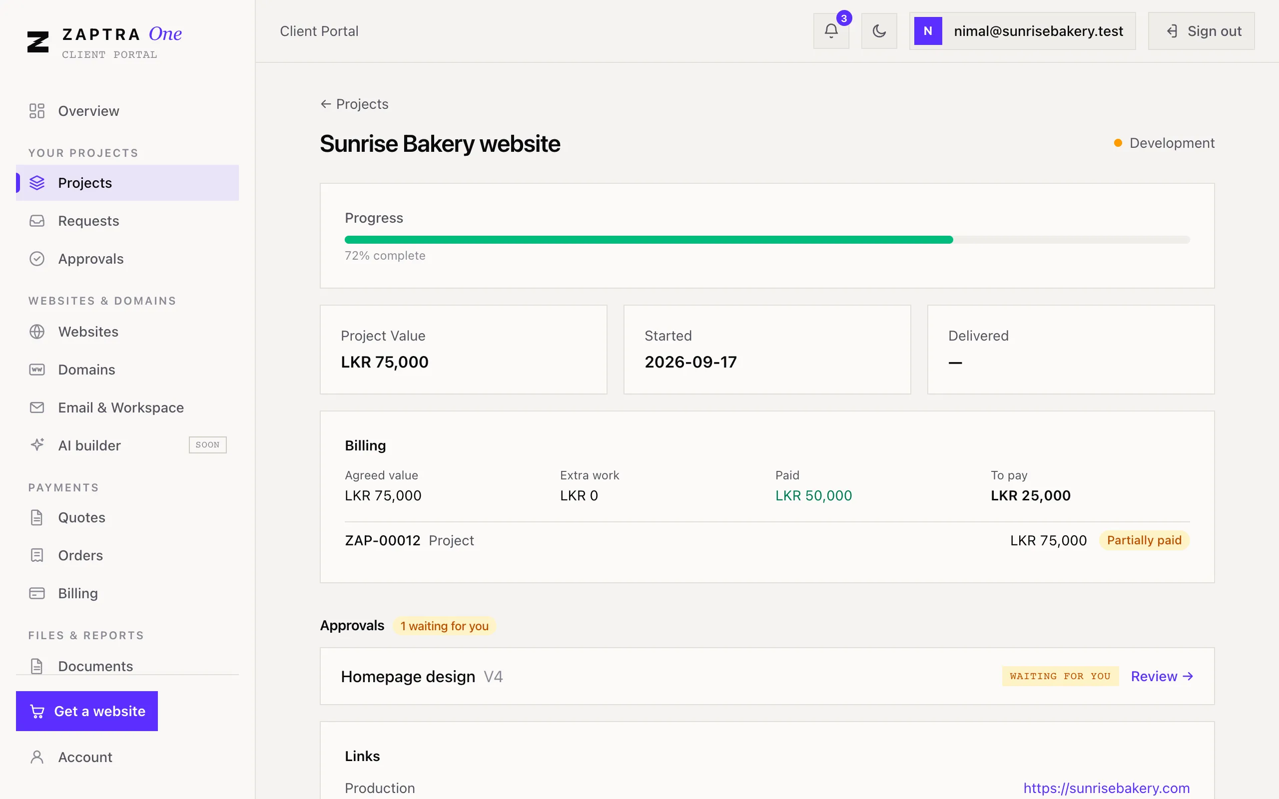Viewport: 1279px width, 799px height.
Task: Sign out of the portal
Action: click(x=1201, y=31)
